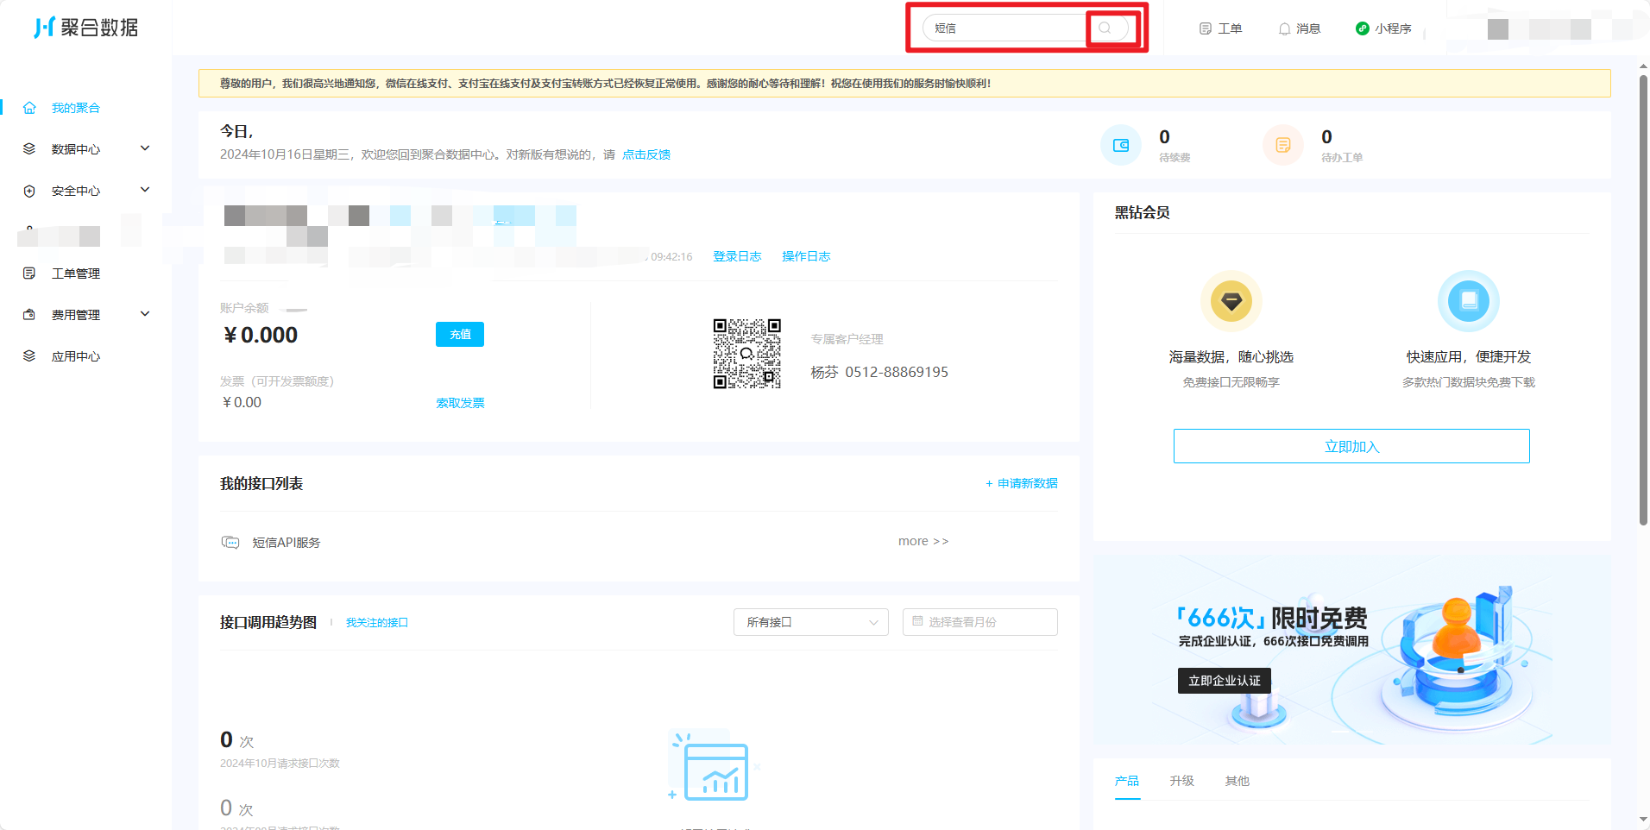Click the 待办工单 count label
The width and height of the screenshot is (1650, 830).
(x=1342, y=158)
